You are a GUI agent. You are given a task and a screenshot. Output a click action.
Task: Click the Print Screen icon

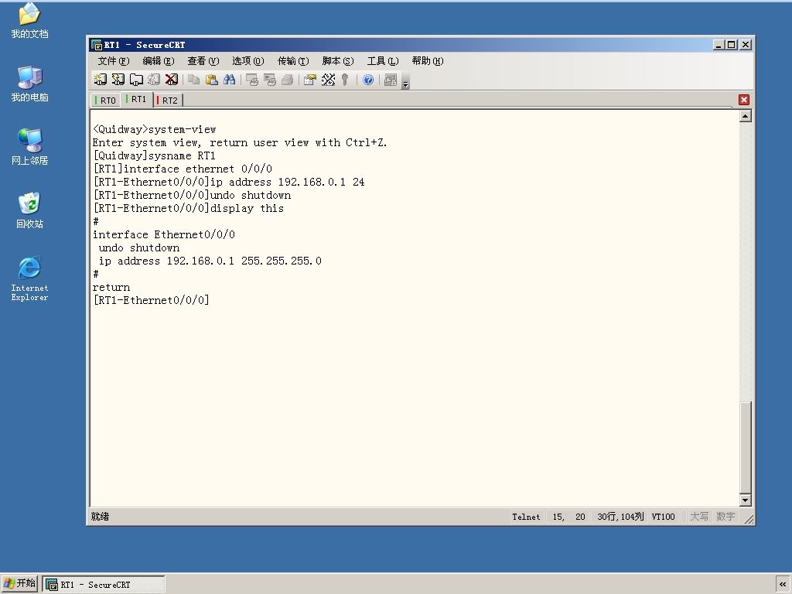tap(252, 80)
